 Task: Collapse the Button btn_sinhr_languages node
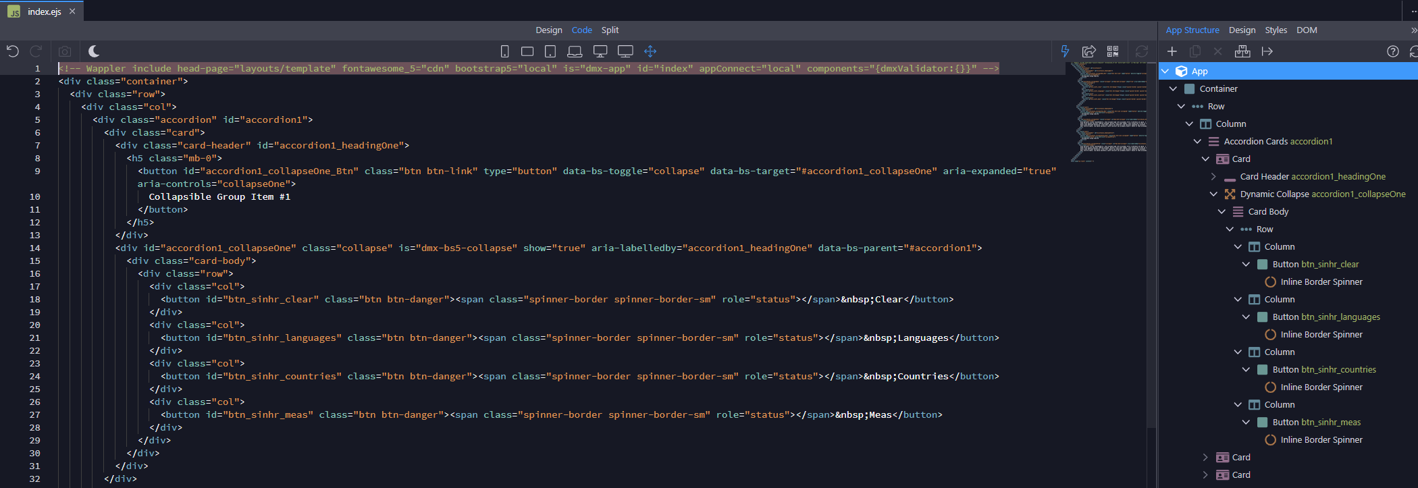[x=1246, y=317]
